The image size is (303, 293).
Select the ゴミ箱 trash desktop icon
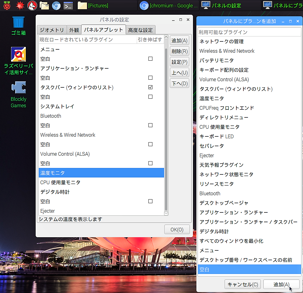(x=18, y=26)
